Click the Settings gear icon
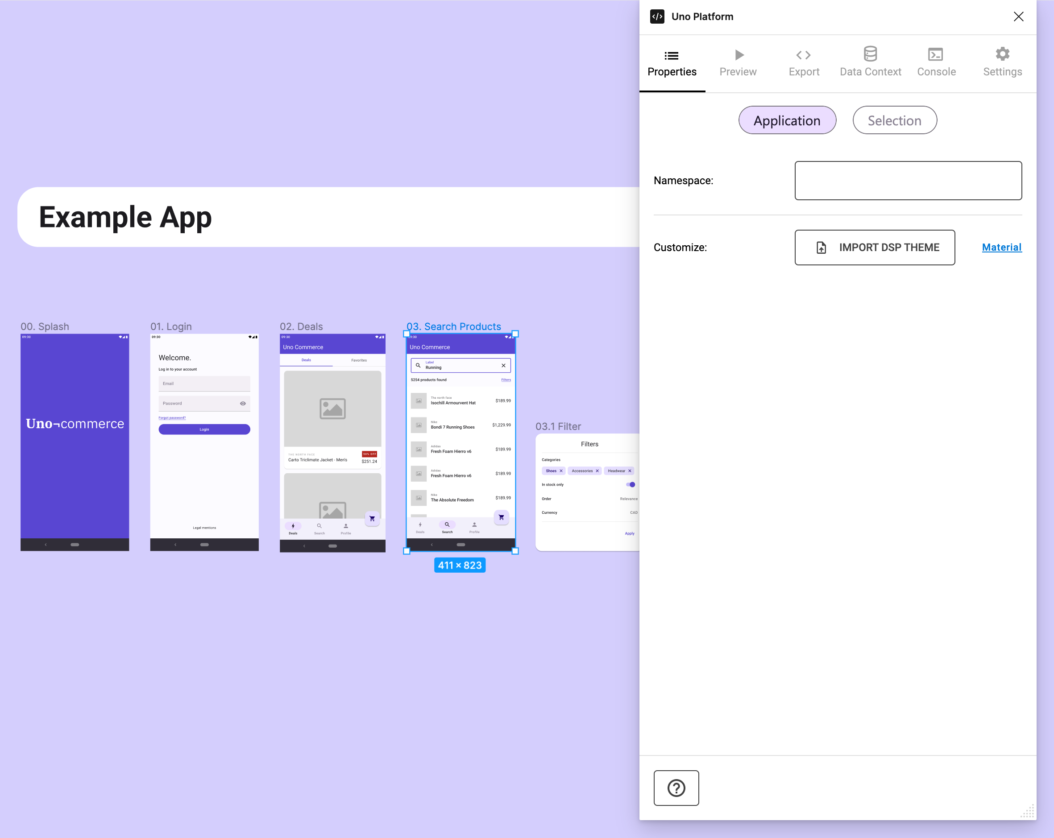Screen dimensions: 1054x838 [x=1001, y=61]
